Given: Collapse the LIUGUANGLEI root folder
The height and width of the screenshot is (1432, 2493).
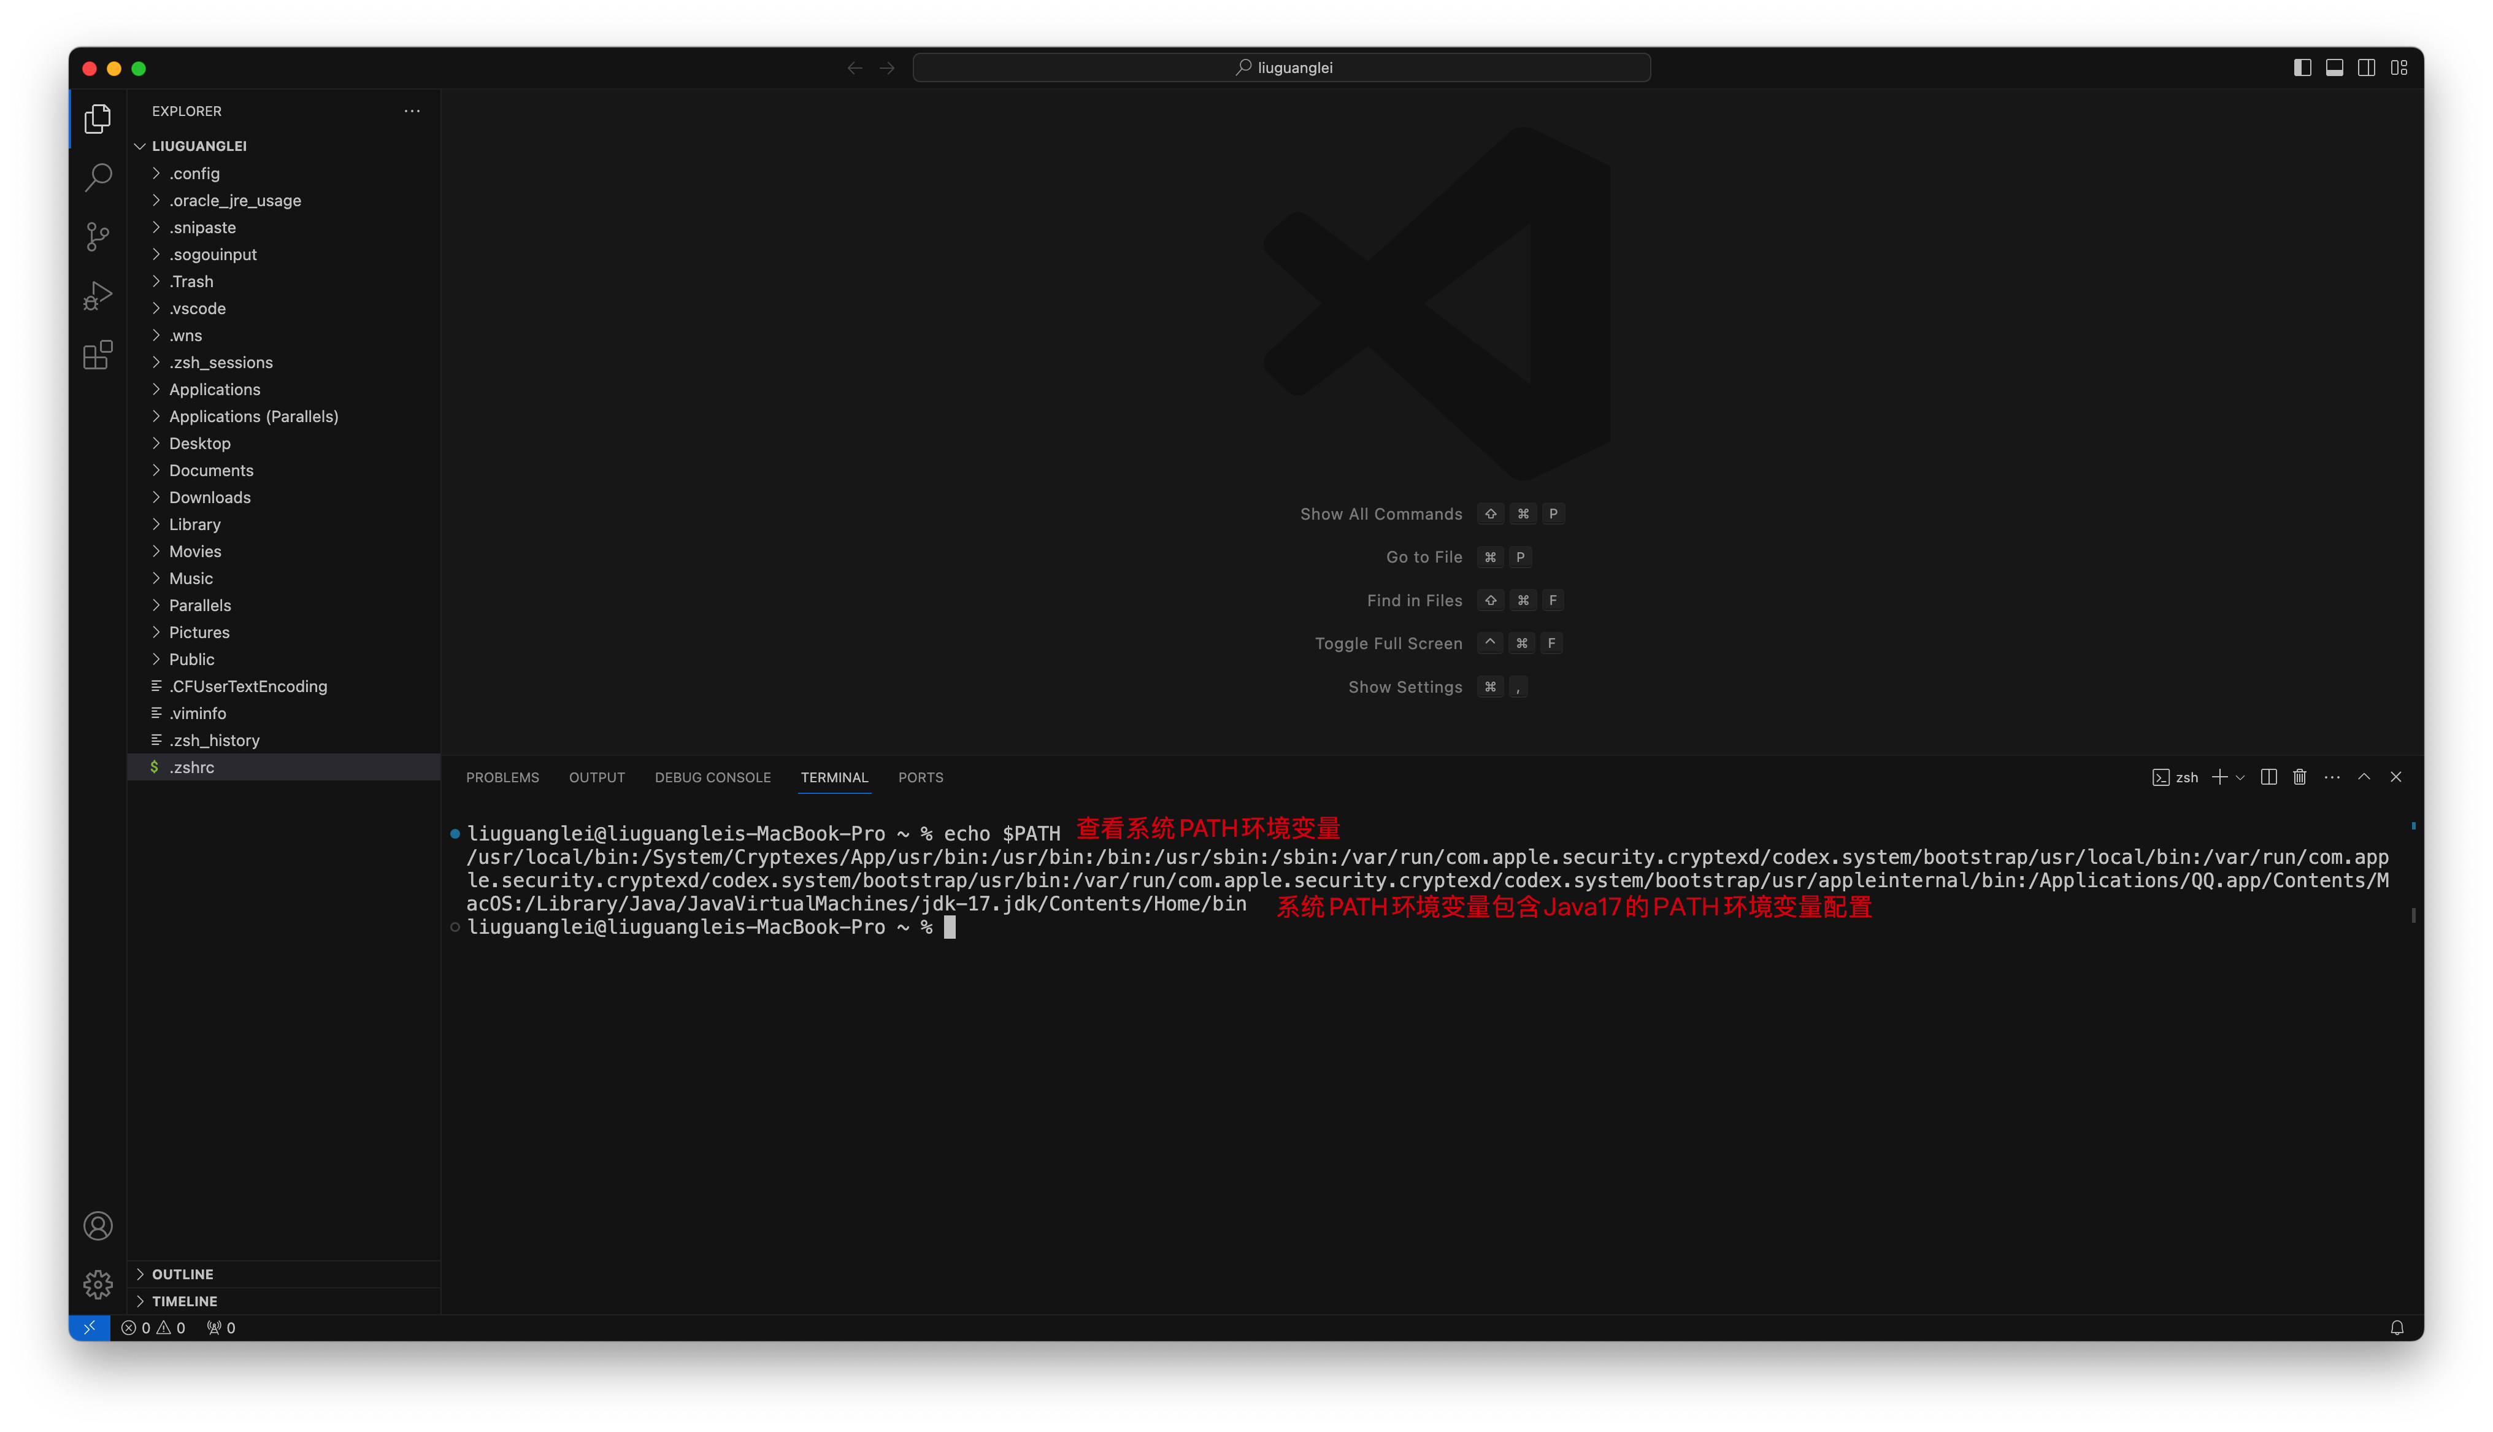Looking at the screenshot, I should tap(284, 145).
